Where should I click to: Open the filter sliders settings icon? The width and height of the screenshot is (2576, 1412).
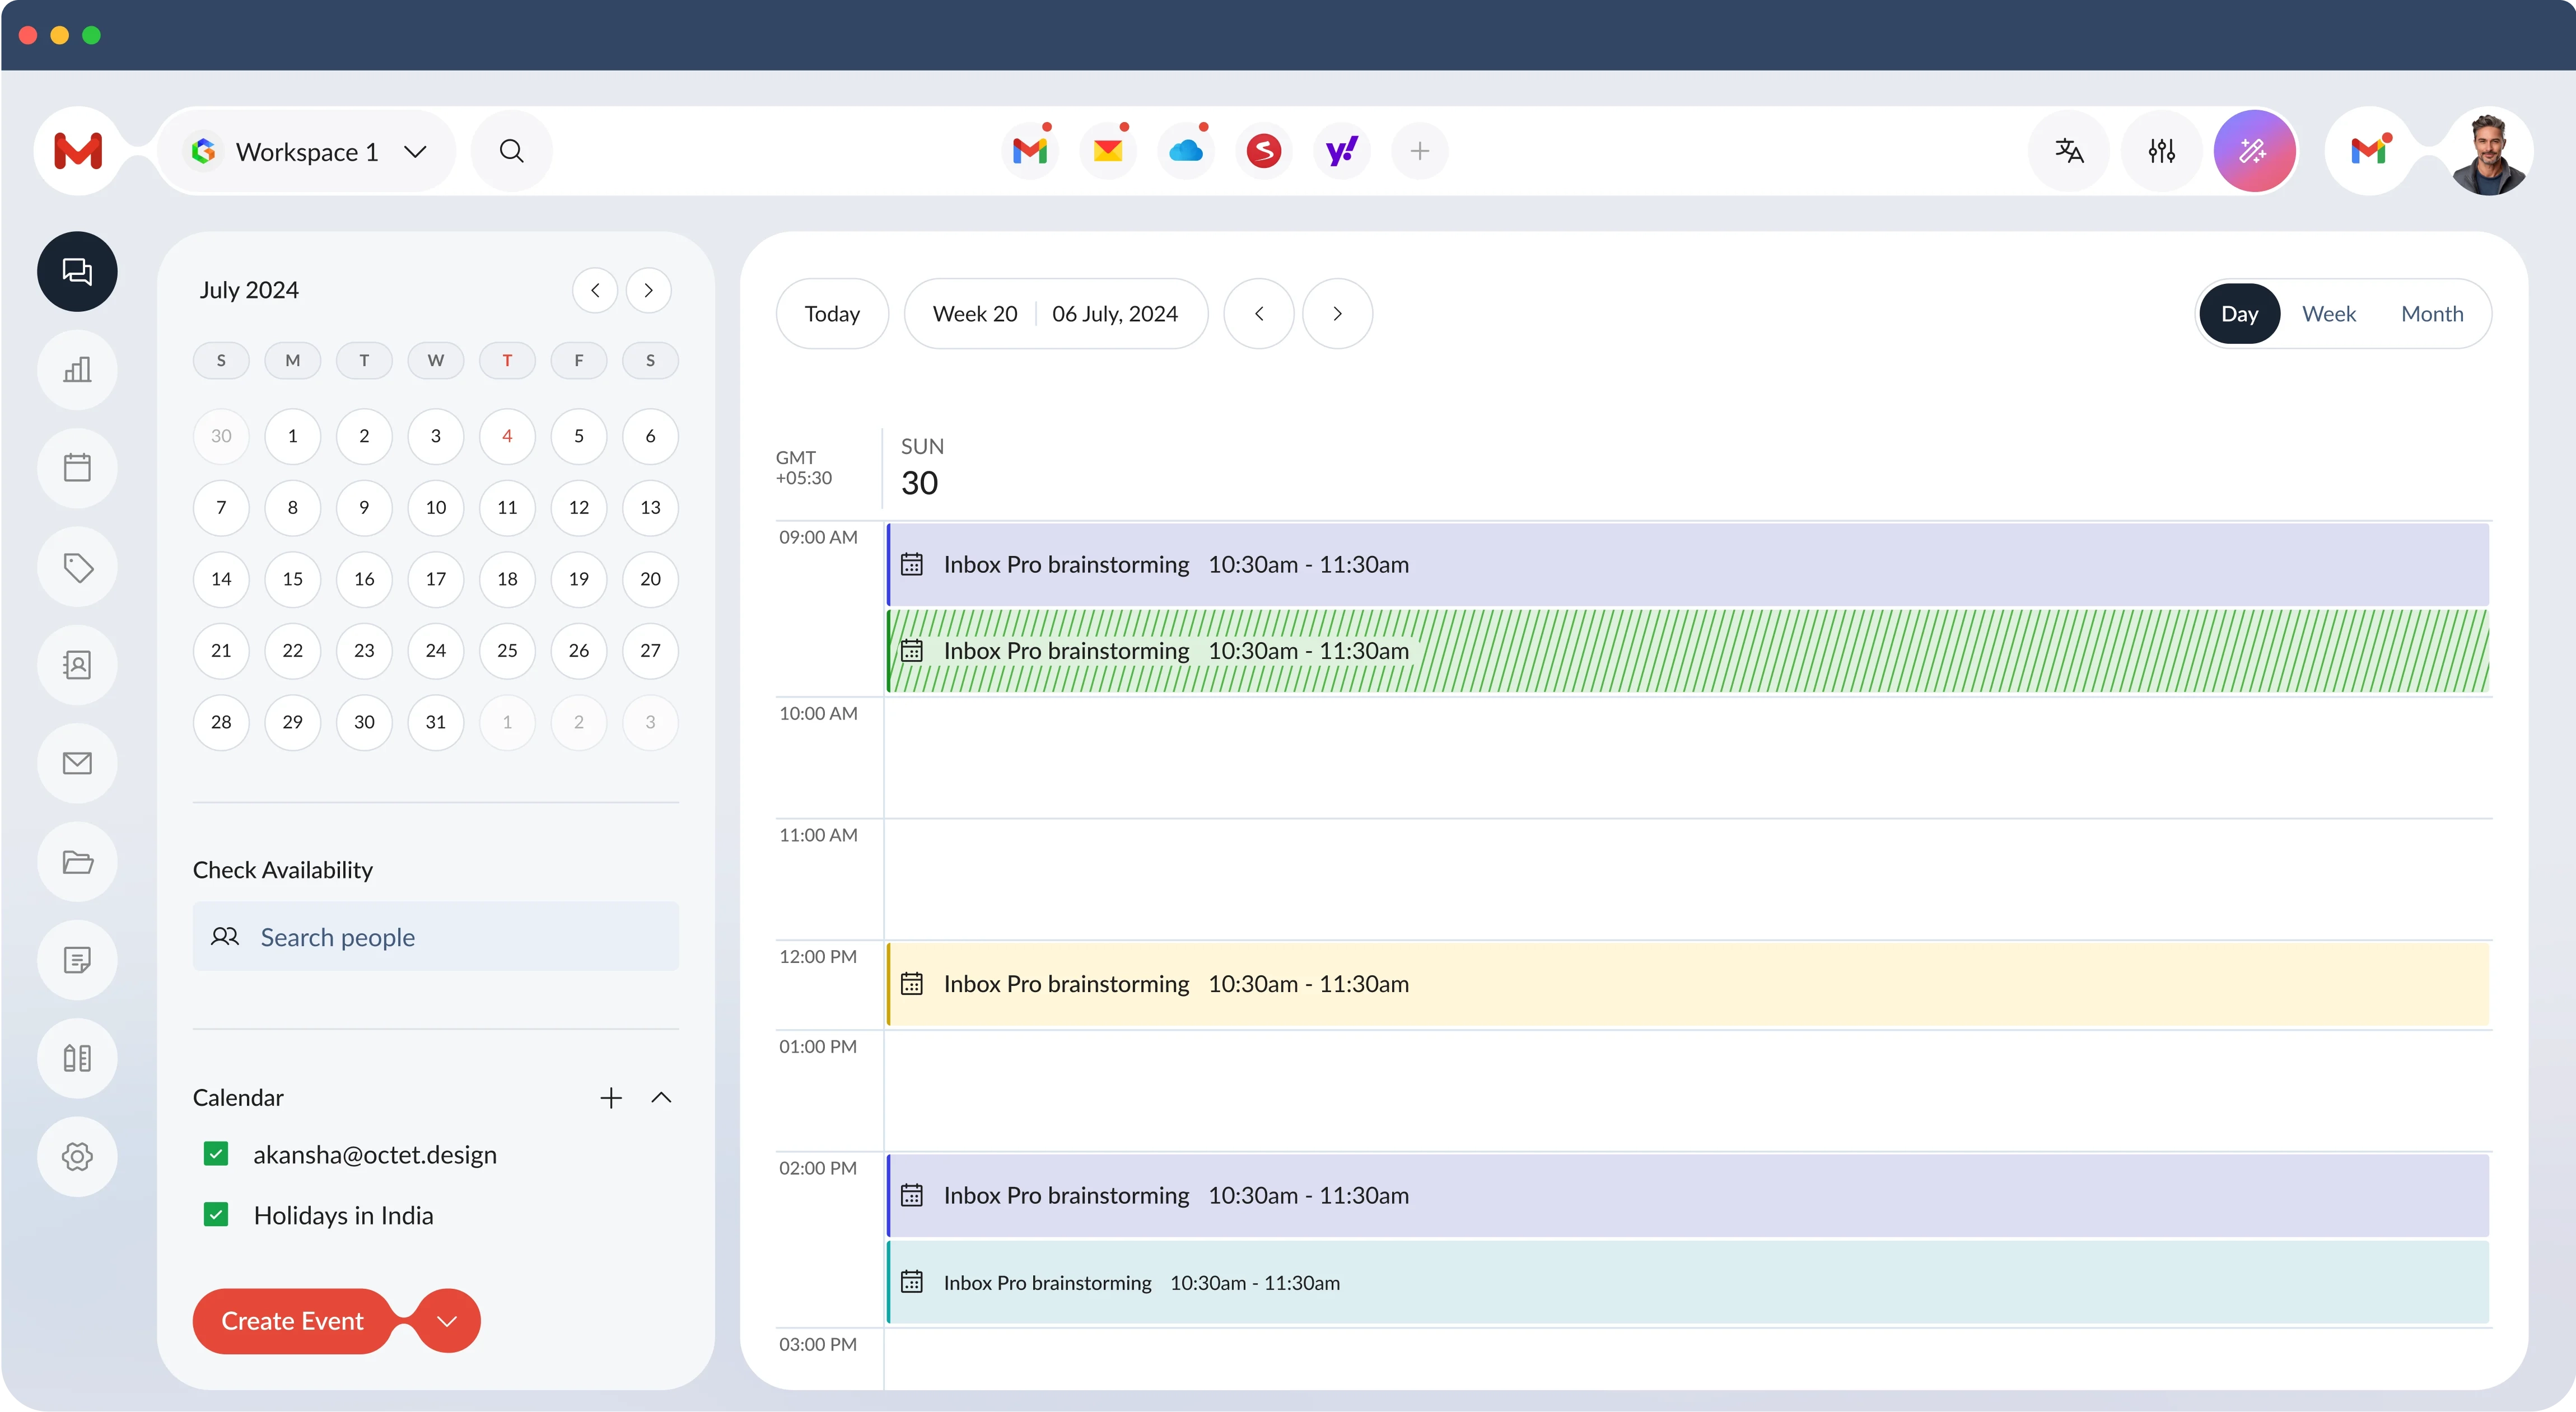click(x=2162, y=151)
